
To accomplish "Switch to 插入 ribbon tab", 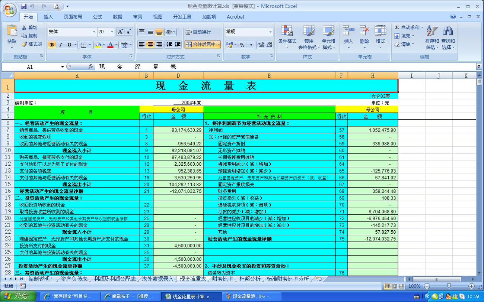I will (x=48, y=17).
